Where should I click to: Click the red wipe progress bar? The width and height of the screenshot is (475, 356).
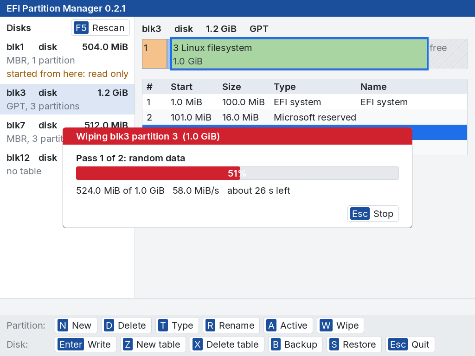237,173
